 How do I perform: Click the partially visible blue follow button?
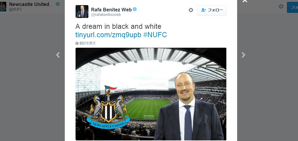coord(293,7)
